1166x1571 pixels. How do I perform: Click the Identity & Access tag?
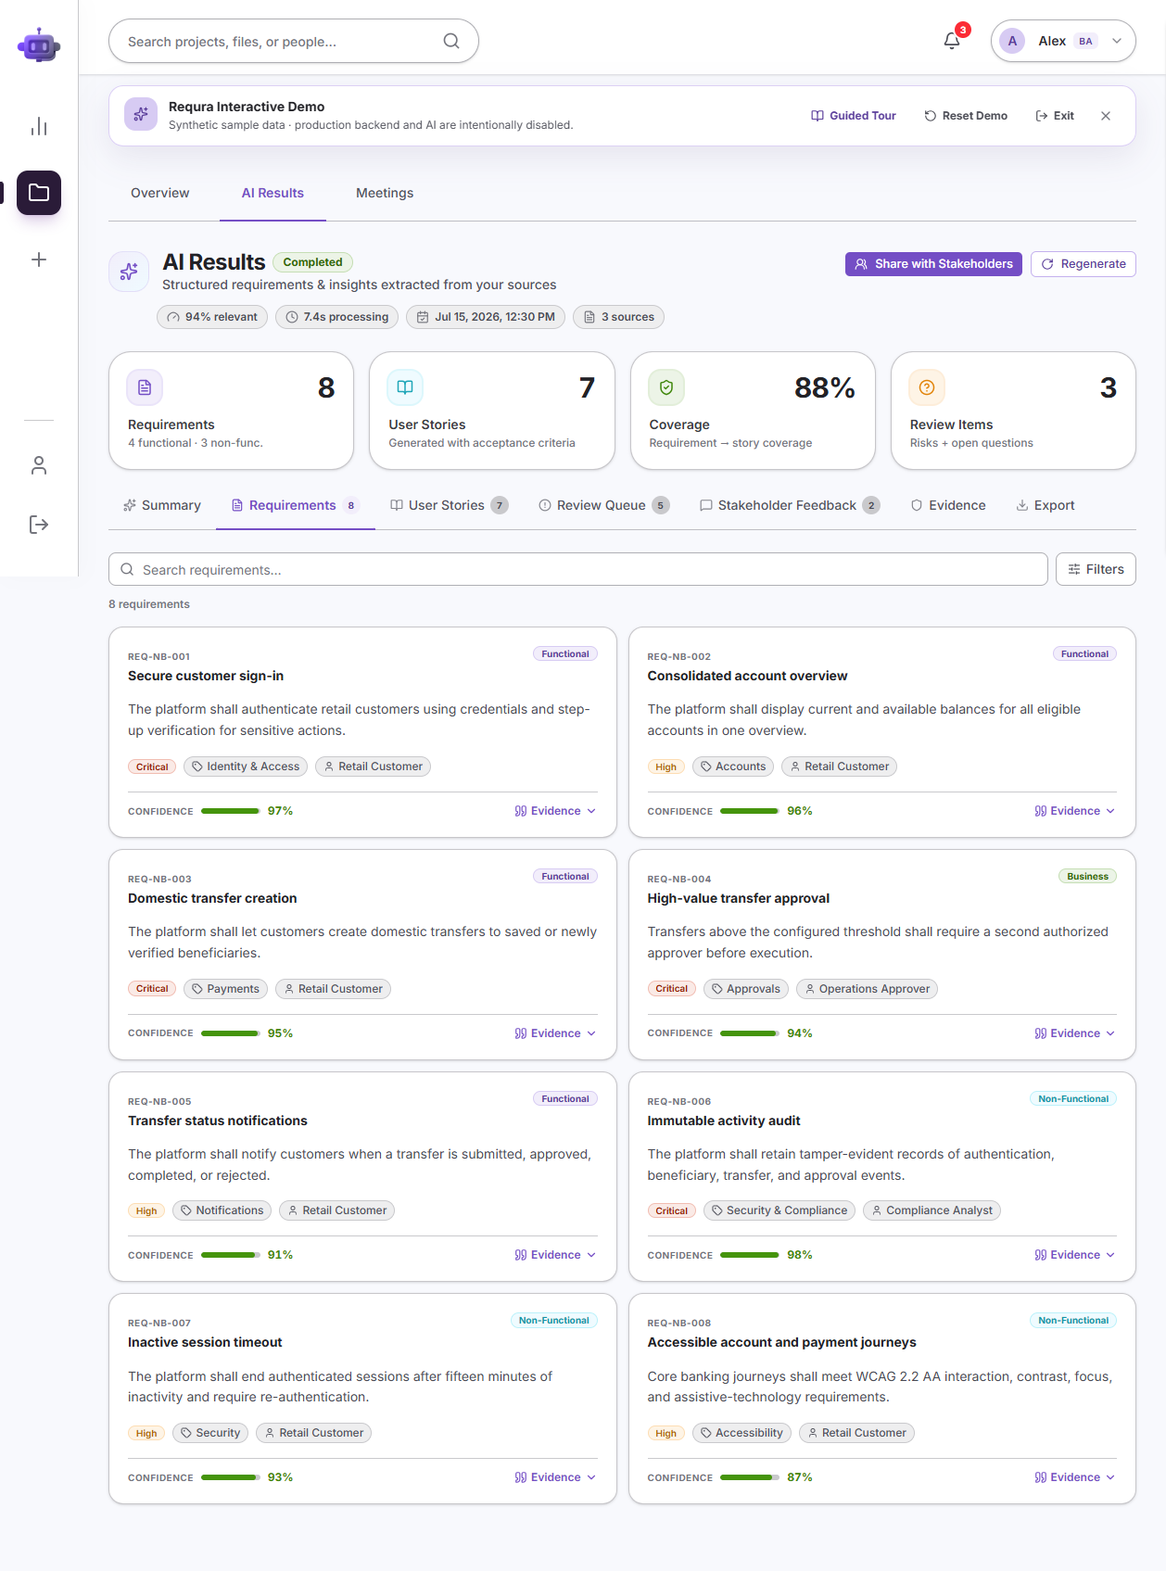click(x=246, y=766)
